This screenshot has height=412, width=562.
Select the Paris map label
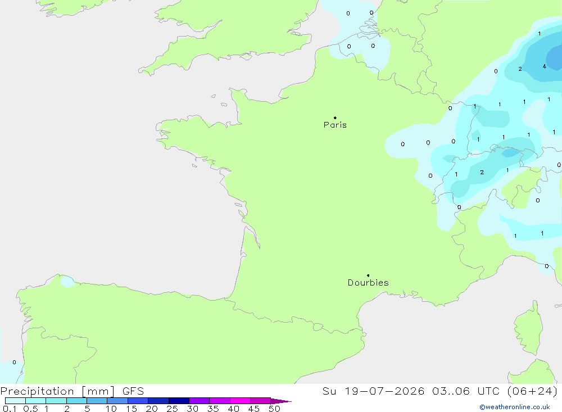[x=335, y=125]
